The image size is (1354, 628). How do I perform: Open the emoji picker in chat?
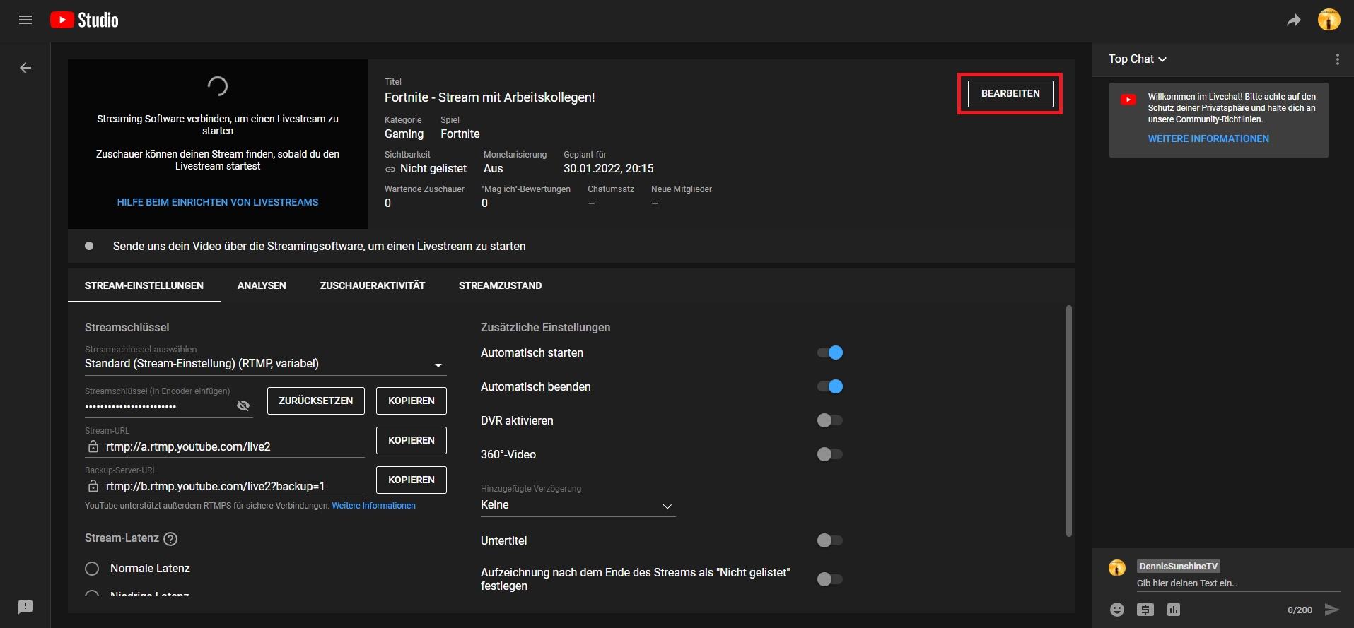pyautogui.click(x=1117, y=610)
